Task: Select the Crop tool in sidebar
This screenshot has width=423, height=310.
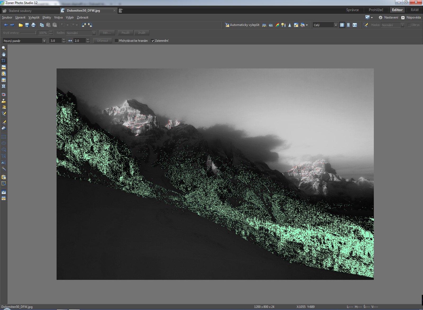Action: tap(4, 61)
